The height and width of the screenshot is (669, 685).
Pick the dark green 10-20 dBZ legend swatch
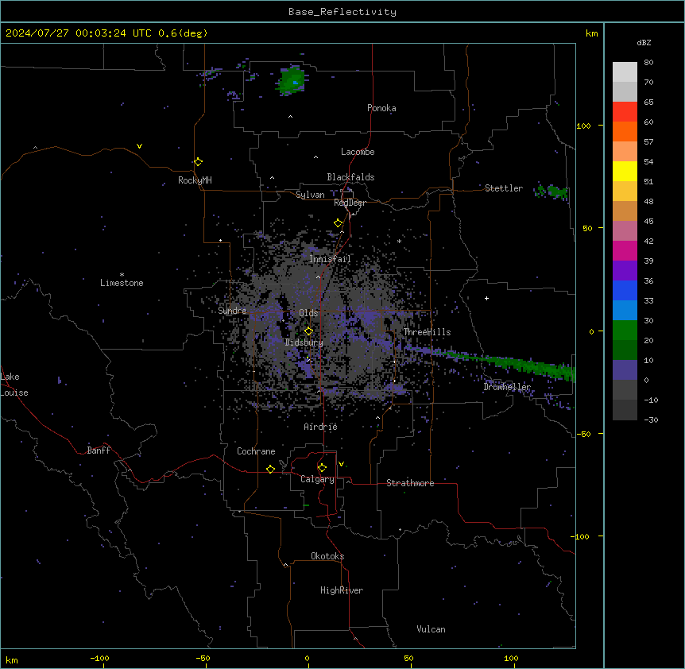coord(625,350)
